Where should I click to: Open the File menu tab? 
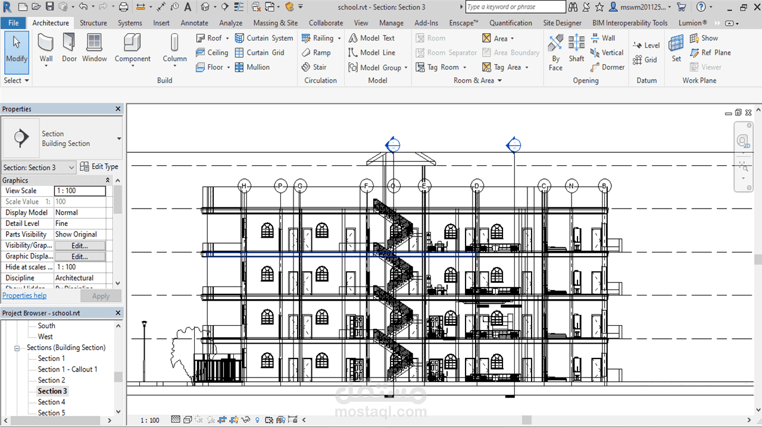click(x=13, y=23)
